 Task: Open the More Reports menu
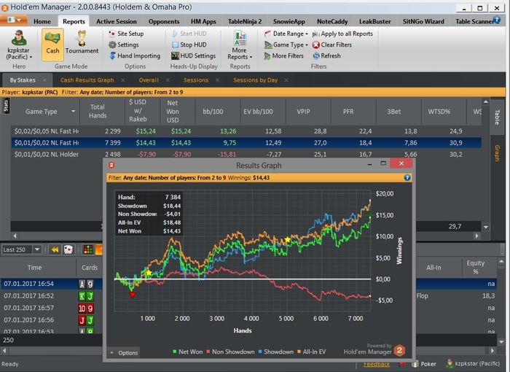click(240, 45)
